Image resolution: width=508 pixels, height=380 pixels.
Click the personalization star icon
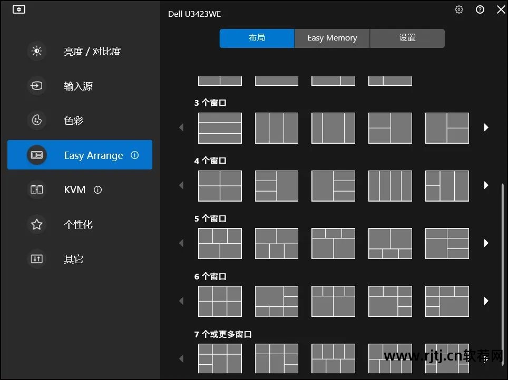[x=36, y=225]
